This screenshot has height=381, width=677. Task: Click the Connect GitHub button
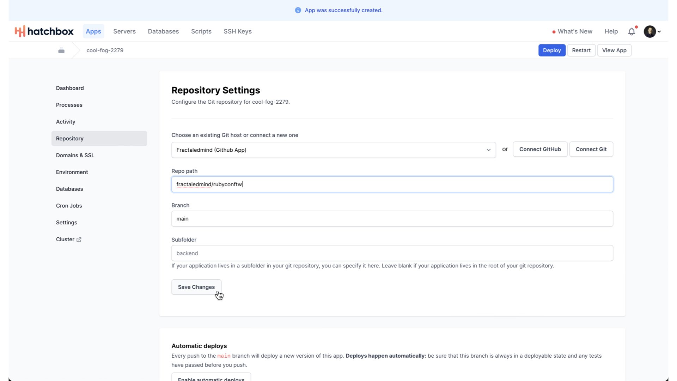pos(540,149)
